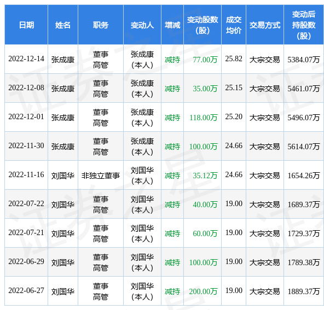Screen dimensions: 324x310
Task: Click the 成交均价 column header
Action: 234,25
